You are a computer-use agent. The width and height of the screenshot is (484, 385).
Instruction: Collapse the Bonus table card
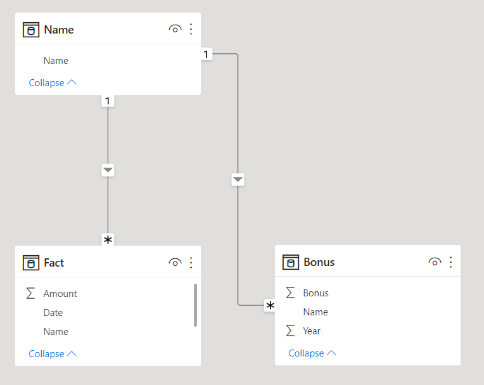pyautogui.click(x=312, y=353)
